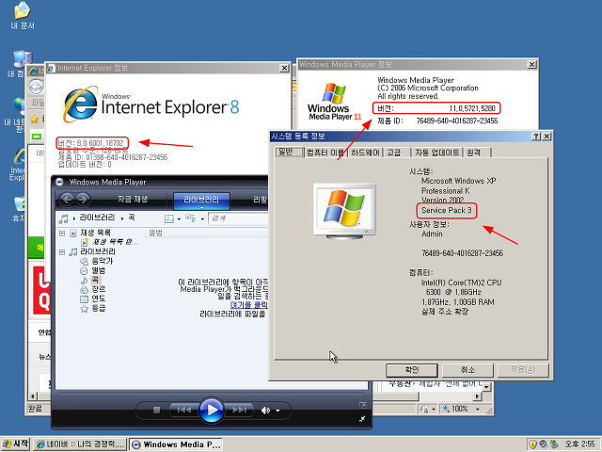Select 음악가 in the library tree
Screen dimensions: 602x452
(103, 262)
